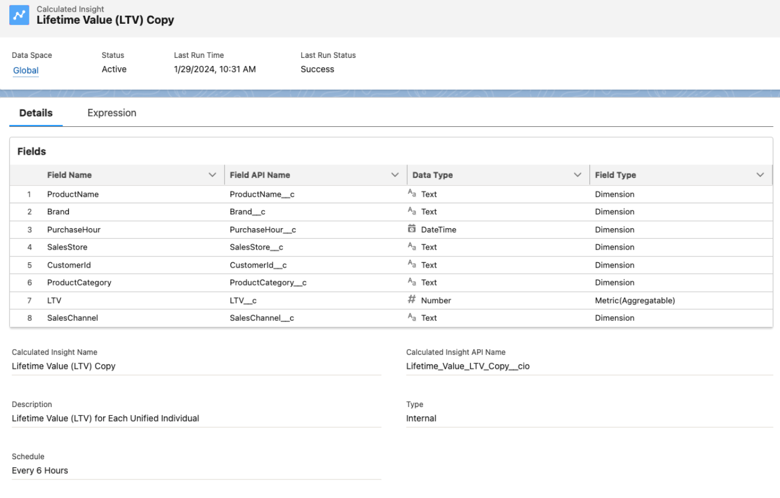The height and width of the screenshot is (498, 780).
Task: Click the Fields section heading
Action: pos(32,151)
